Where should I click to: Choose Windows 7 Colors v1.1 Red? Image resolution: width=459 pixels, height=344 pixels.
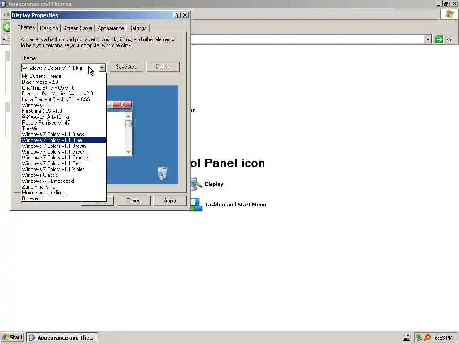click(x=64, y=163)
